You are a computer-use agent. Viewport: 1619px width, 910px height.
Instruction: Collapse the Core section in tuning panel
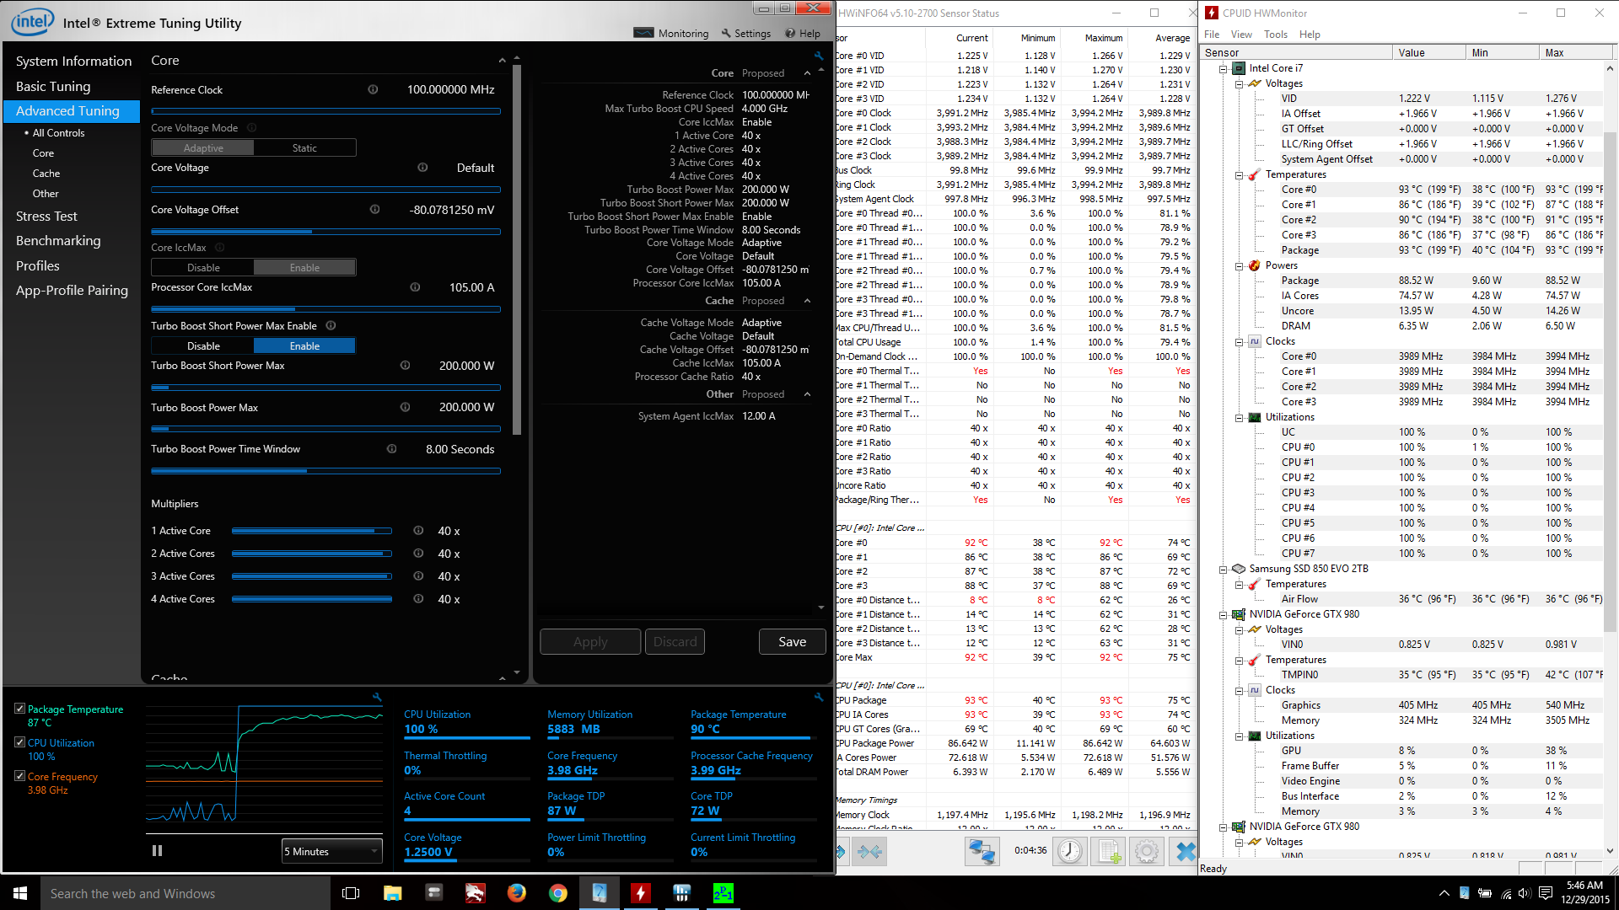502,61
